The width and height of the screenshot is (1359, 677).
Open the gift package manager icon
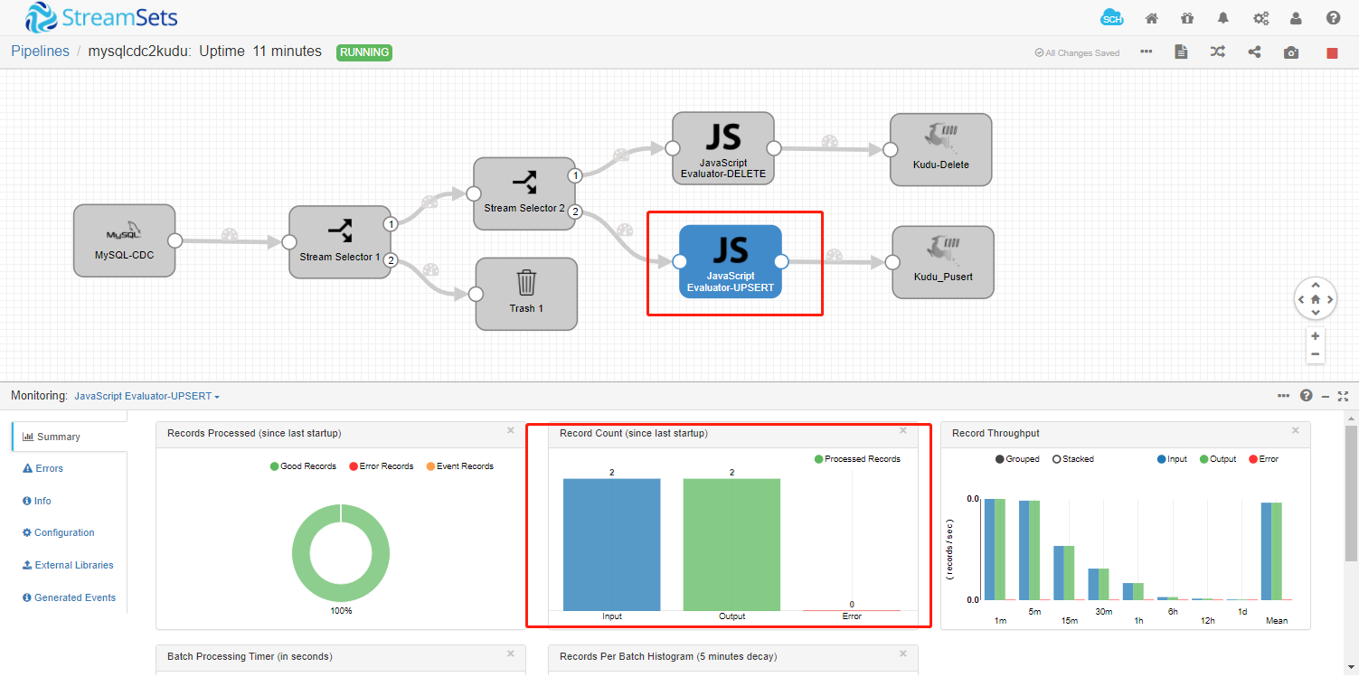pyautogui.click(x=1187, y=18)
